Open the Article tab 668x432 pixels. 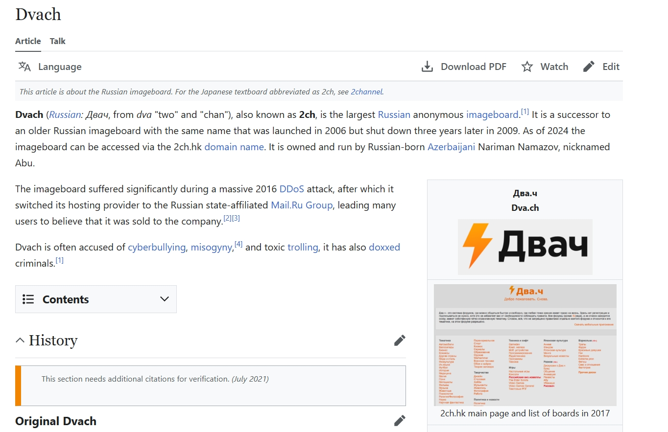(28, 41)
